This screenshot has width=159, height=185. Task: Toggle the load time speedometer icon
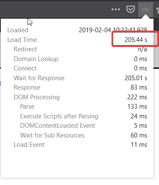click(145, 10)
